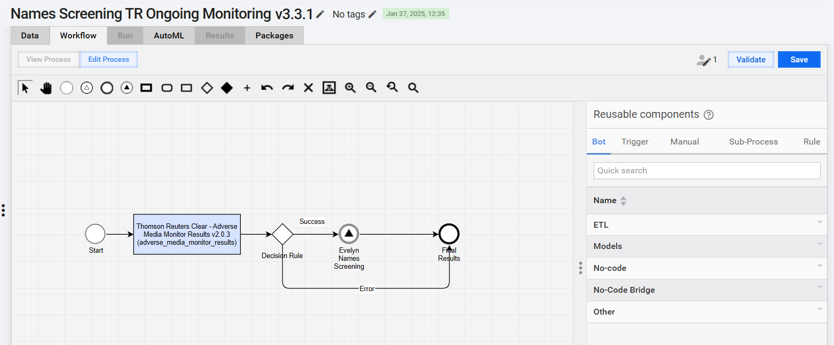The width and height of the screenshot is (834, 345).
Task: Switch to Sub-Process components tab
Action: tap(753, 142)
